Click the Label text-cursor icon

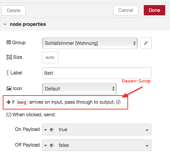pyautogui.click(x=7, y=73)
